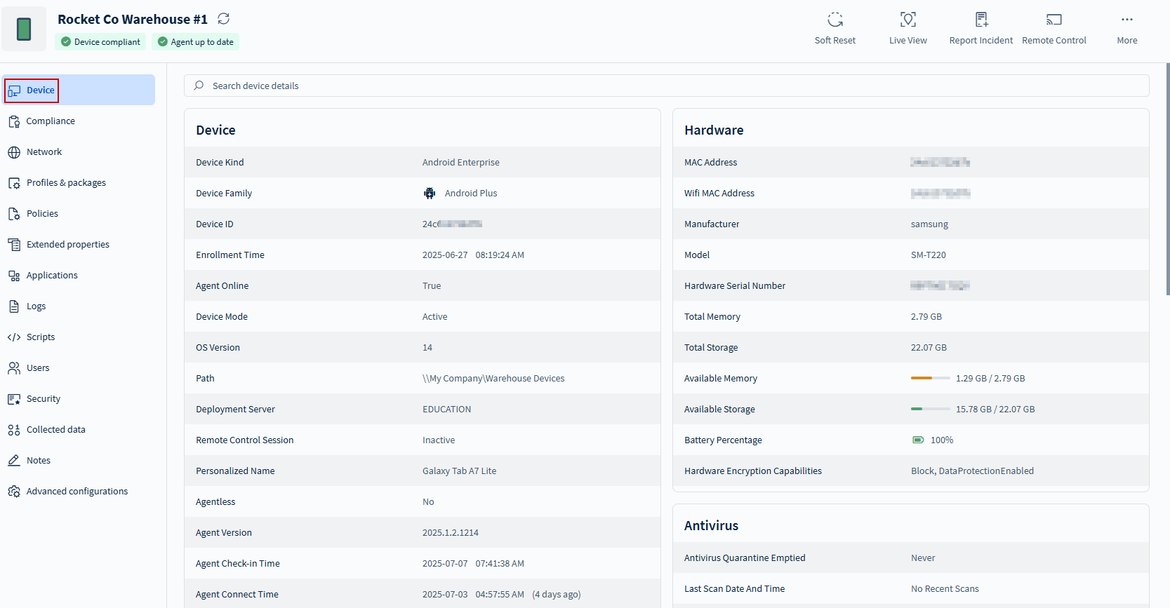Open the More actions menu
Image resolution: width=1170 pixels, height=608 pixels.
click(1126, 20)
